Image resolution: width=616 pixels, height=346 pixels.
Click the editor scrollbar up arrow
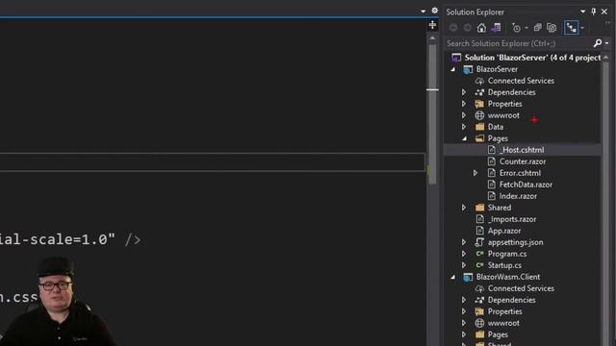click(x=432, y=38)
